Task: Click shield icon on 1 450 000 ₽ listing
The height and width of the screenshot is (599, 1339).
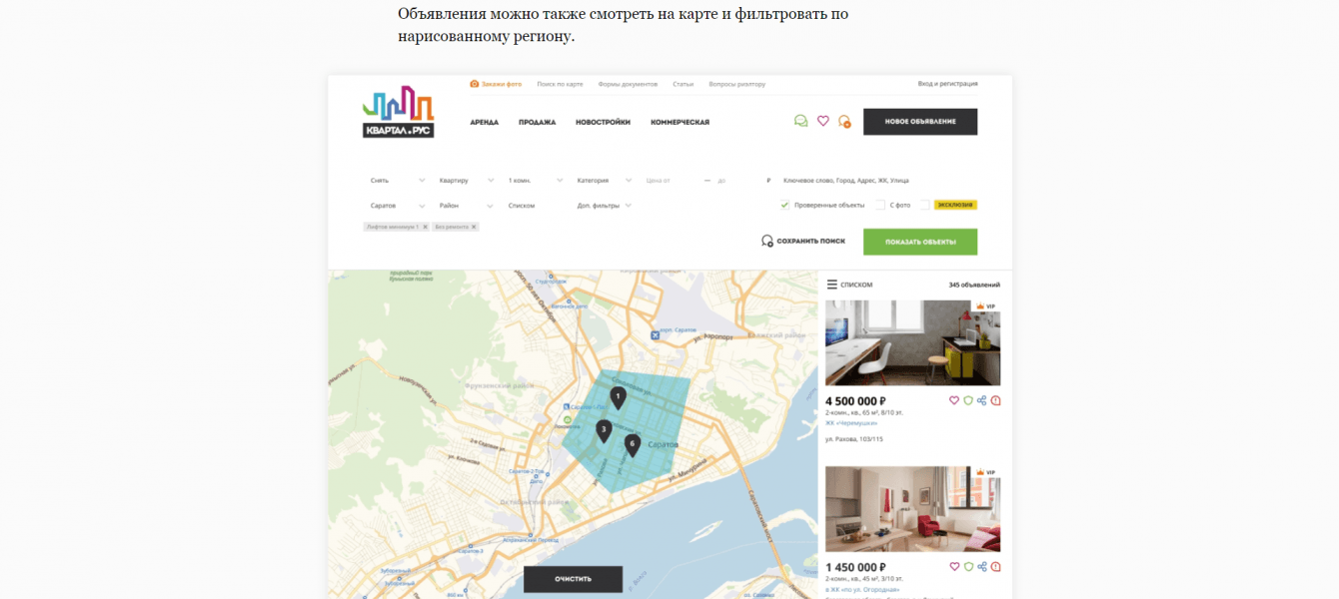Action: point(968,567)
